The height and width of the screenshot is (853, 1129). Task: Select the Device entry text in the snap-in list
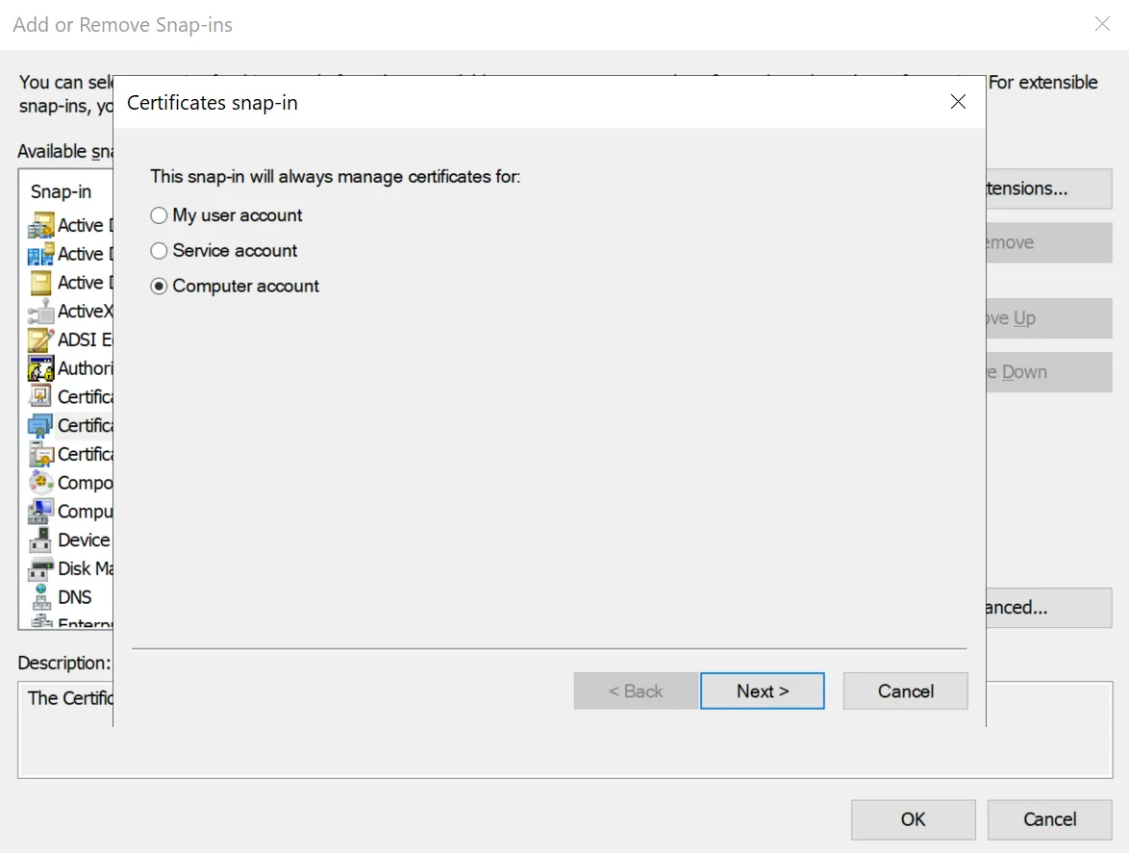click(x=85, y=539)
